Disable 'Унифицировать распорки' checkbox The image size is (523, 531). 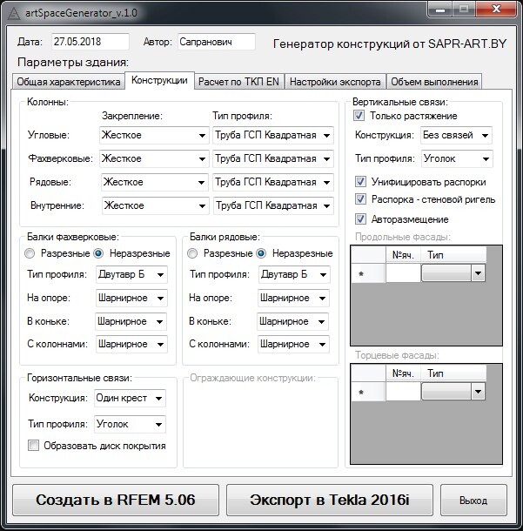[359, 182]
